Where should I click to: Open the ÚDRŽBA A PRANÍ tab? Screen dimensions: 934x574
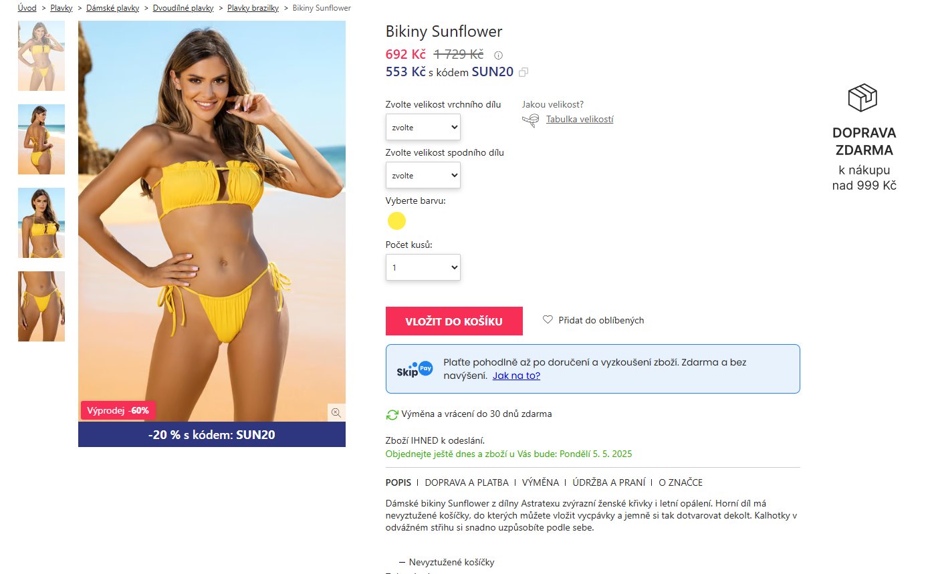(x=609, y=482)
